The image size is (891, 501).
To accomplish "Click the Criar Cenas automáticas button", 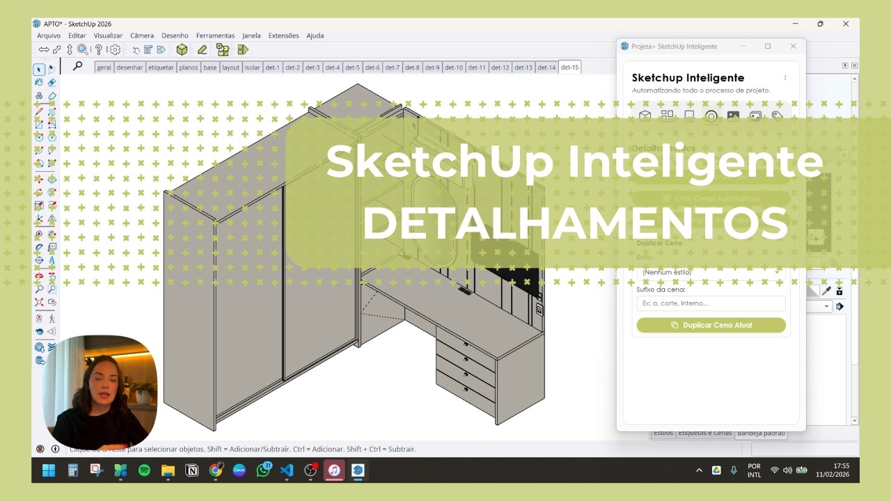I will tap(711, 198).
